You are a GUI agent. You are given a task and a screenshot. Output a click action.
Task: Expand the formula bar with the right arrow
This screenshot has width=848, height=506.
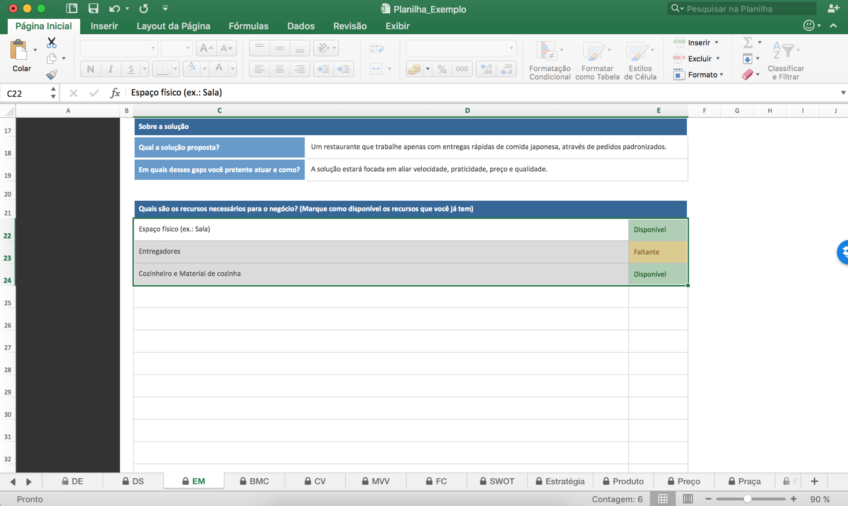(x=843, y=92)
